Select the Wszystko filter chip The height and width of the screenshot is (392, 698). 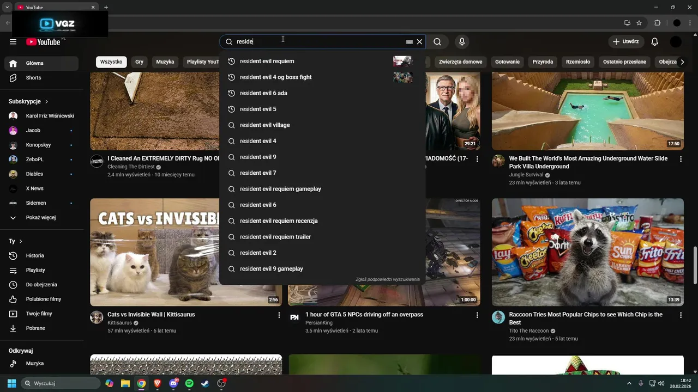(x=111, y=62)
